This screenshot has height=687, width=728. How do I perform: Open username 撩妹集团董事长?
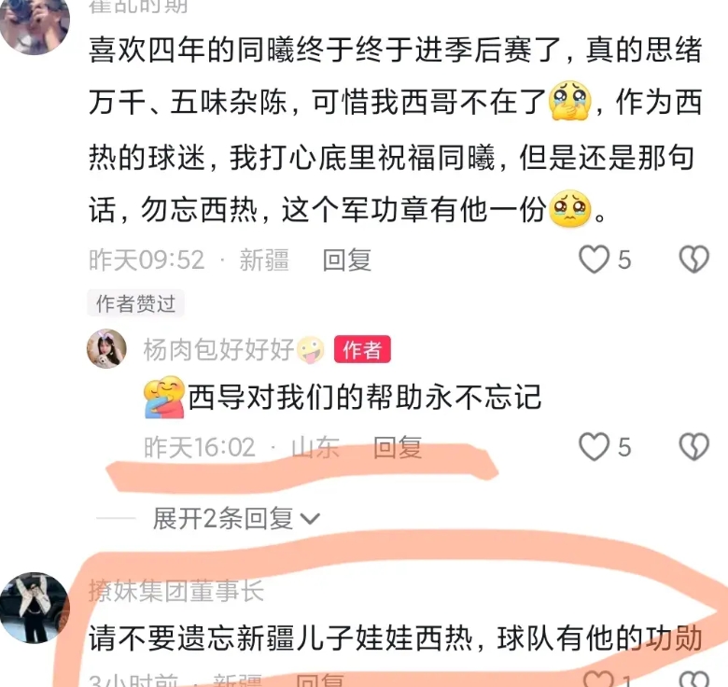click(176, 591)
